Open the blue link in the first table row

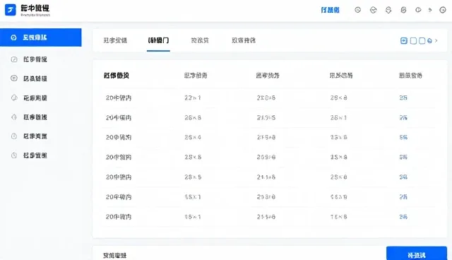coord(403,97)
